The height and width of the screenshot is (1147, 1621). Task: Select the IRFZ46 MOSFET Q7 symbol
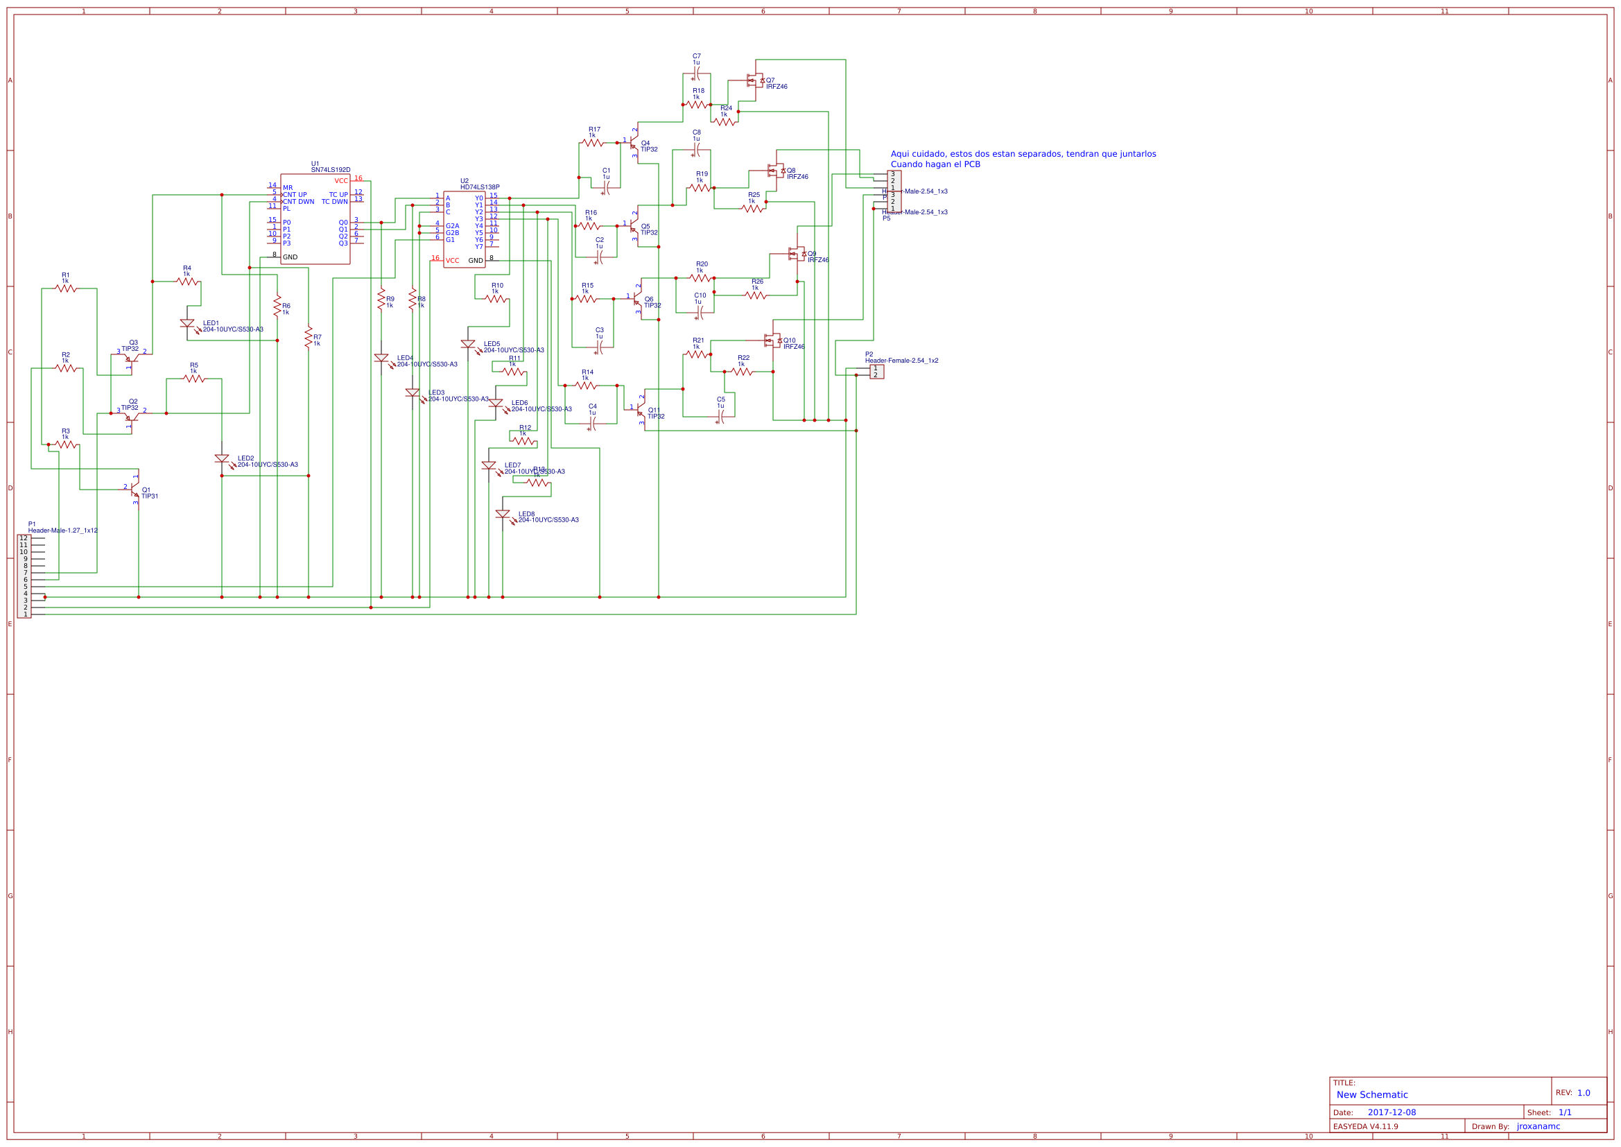756,80
